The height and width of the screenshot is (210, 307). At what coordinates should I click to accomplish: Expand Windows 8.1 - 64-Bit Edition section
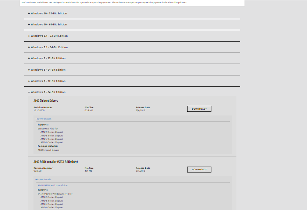(48, 47)
